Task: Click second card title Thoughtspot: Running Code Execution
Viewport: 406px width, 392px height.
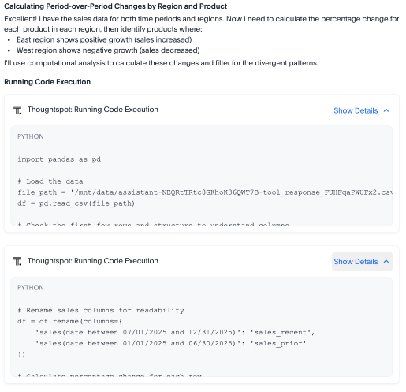Action: [93, 261]
